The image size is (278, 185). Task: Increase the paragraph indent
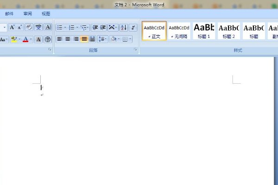pyautogui.click(x=103, y=27)
